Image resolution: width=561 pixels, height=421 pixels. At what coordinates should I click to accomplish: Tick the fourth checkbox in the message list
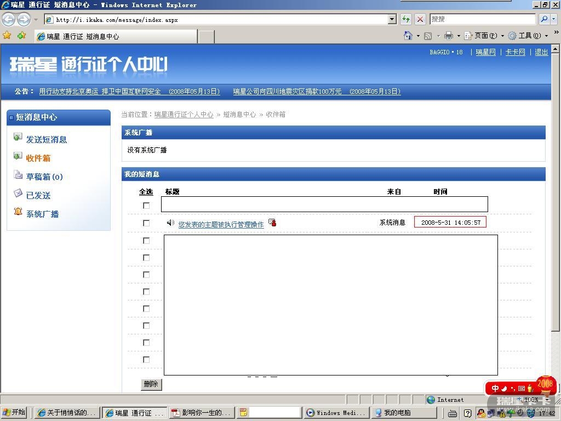click(x=146, y=258)
